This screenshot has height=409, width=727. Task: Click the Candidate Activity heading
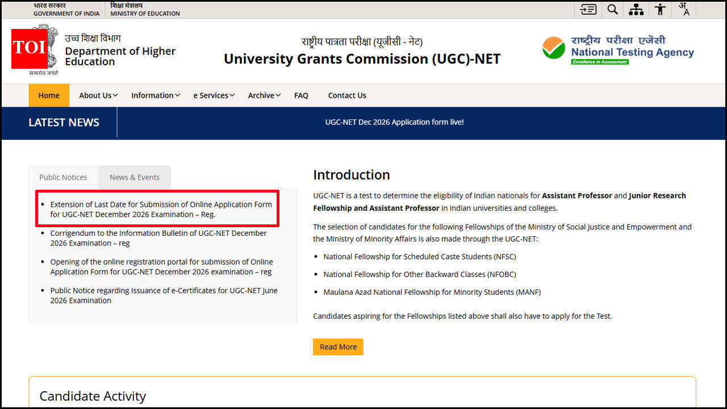click(x=93, y=396)
